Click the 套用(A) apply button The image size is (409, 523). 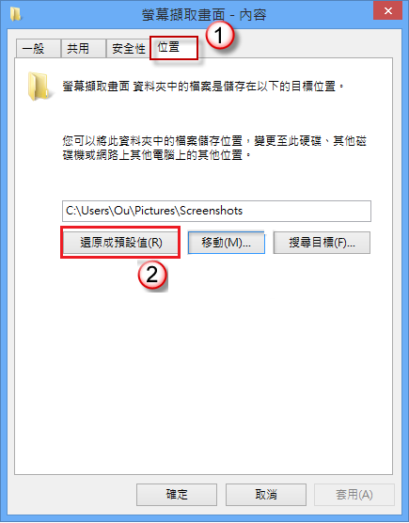pyautogui.click(x=354, y=495)
